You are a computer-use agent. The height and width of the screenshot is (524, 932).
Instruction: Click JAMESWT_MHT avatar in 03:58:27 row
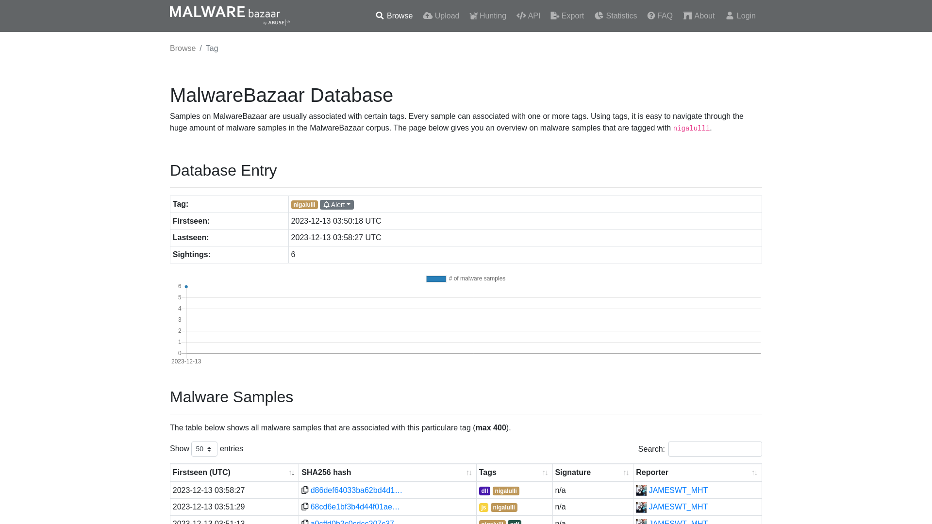point(641,491)
